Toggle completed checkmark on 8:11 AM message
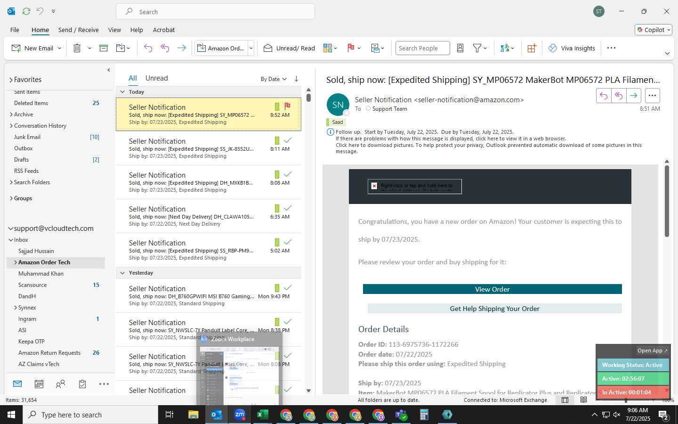Viewport: 678px width, 424px height. pyautogui.click(x=287, y=140)
